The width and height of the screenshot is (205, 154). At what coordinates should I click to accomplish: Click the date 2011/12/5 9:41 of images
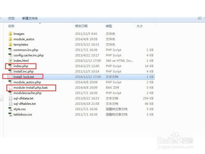click(x=86, y=34)
